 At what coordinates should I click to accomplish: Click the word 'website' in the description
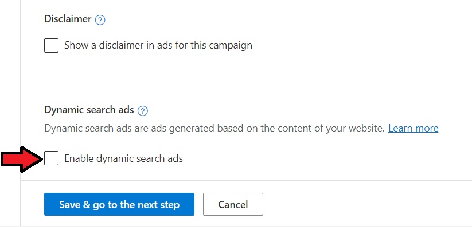[366, 128]
